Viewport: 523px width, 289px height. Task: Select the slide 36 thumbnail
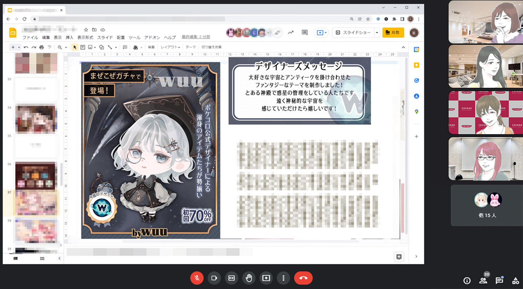click(36, 175)
